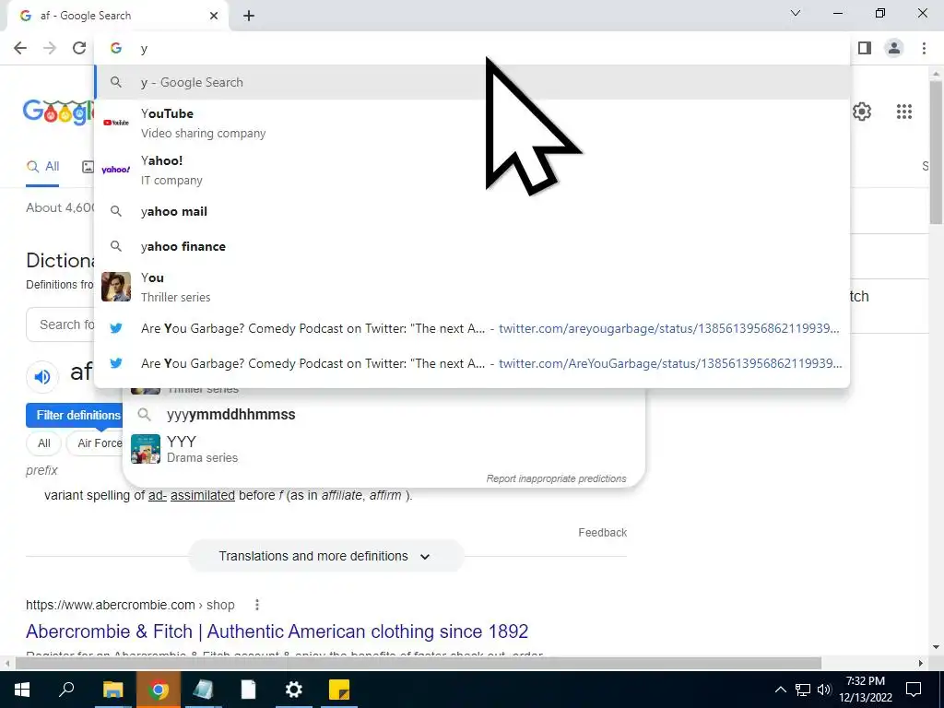The height and width of the screenshot is (708, 944).
Task: Open Settings gear in taskbar
Action: click(294, 690)
